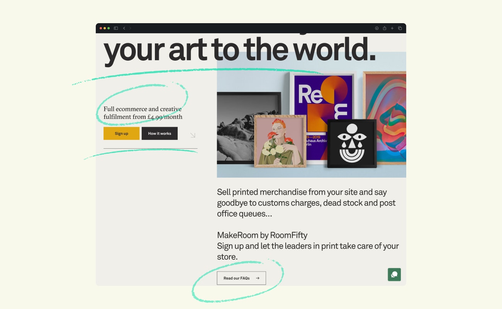Click the yellow Sign up button
Viewport: 502px width, 309px height.
(121, 133)
